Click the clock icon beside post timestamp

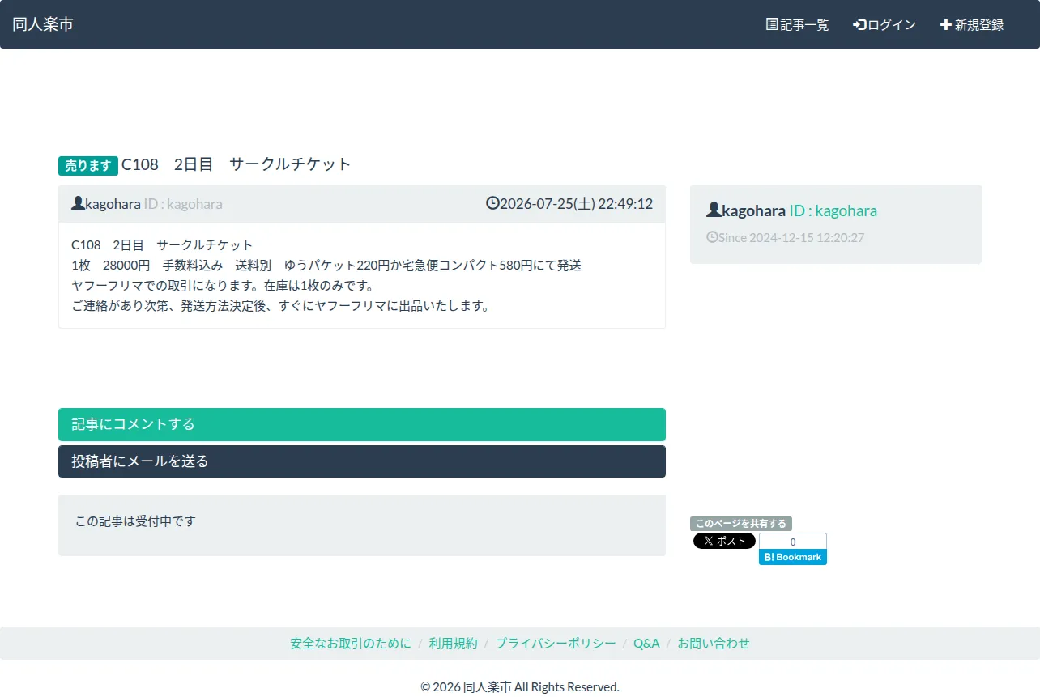point(492,203)
